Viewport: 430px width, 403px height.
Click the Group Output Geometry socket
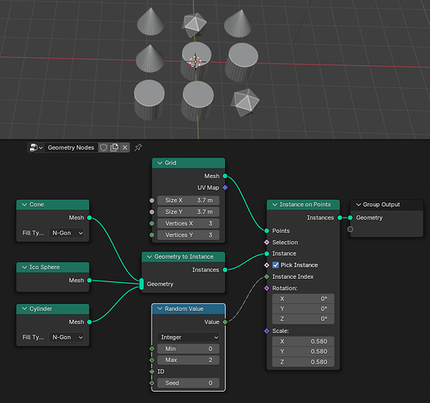(x=350, y=218)
